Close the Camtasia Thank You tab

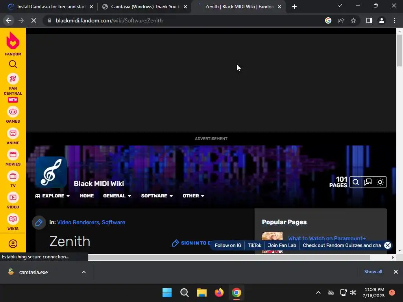tap(185, 7)
